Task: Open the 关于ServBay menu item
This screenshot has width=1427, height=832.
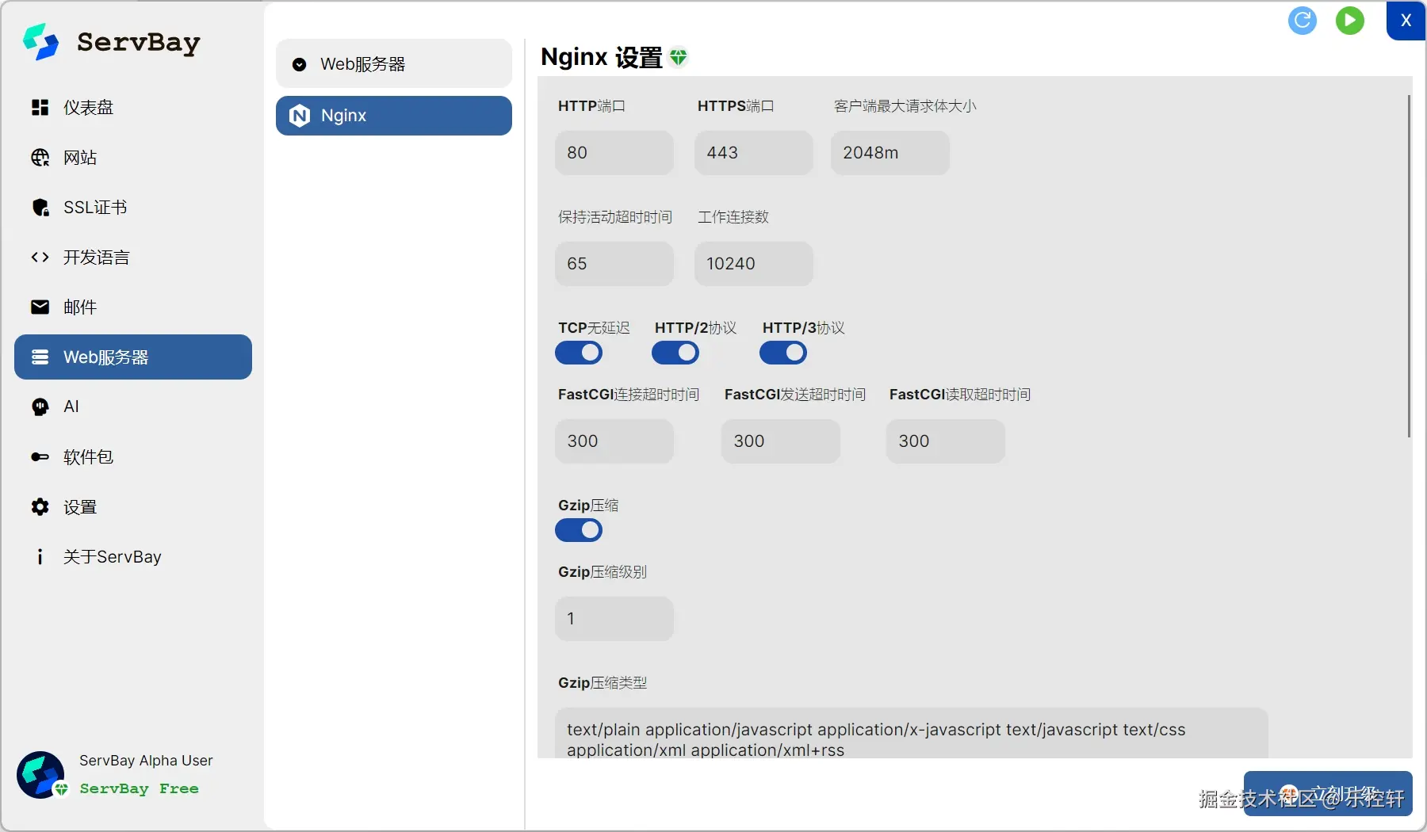Action: point(133,557)
